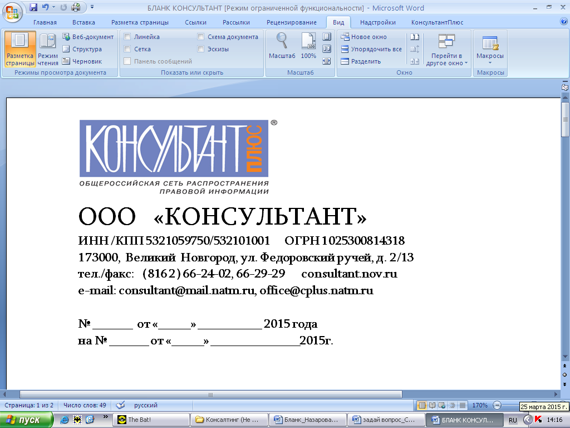The image size is (570, 428).
Task: Open the Перейти в другое окно dropdown
Action: (447, 50)
